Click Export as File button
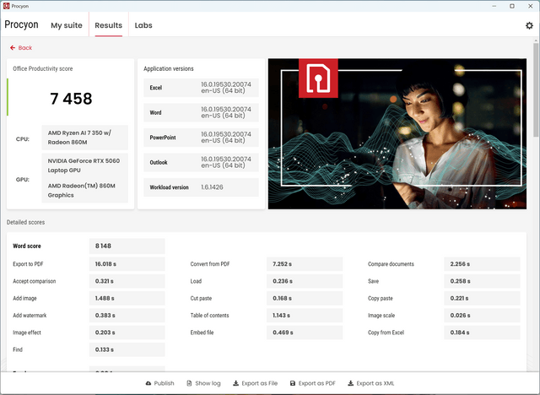 (x=255, y=383)
